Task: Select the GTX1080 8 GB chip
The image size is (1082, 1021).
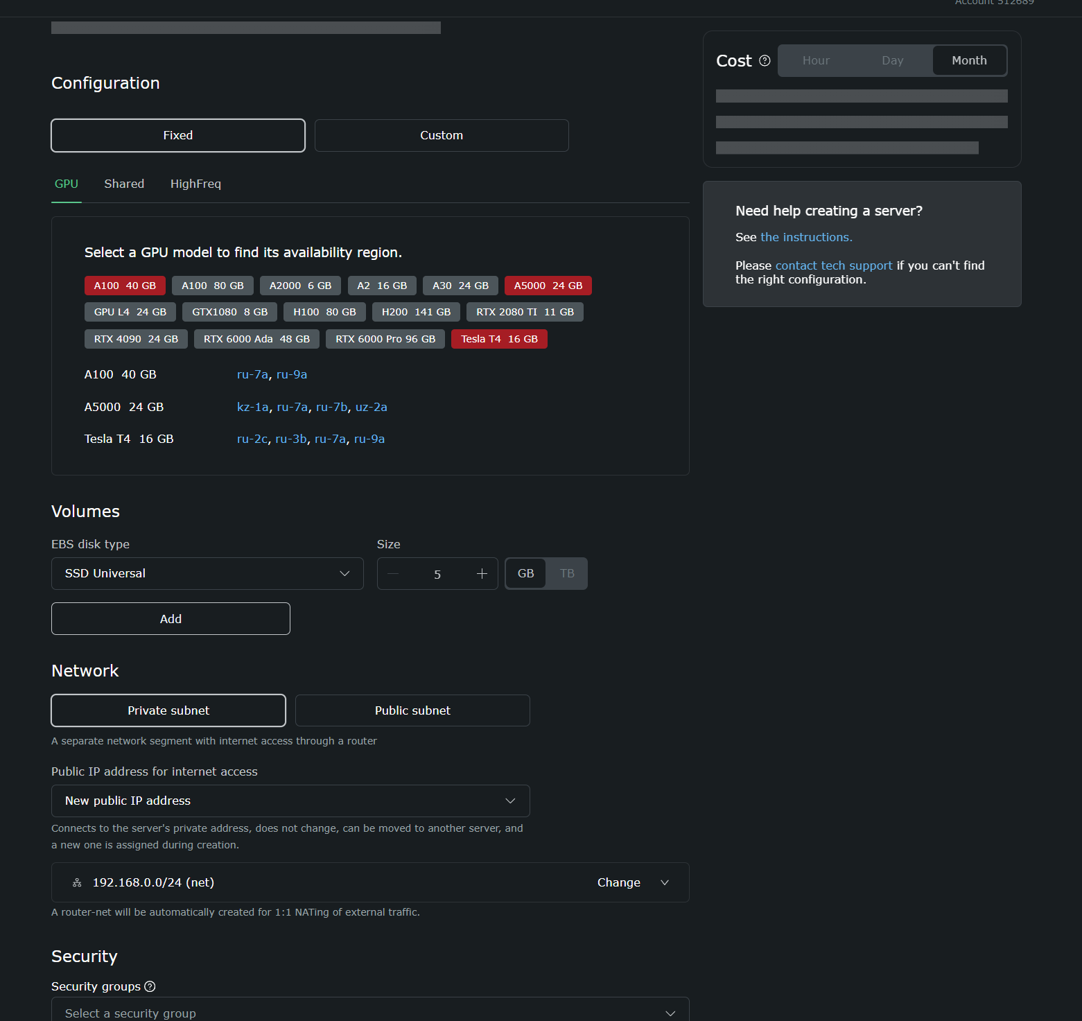Action: tap(229, 312)
